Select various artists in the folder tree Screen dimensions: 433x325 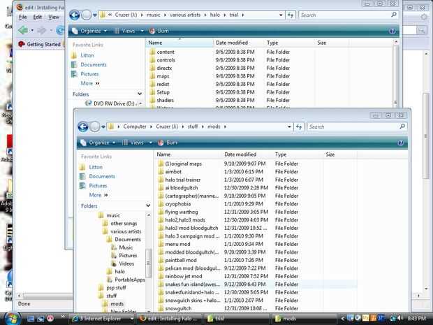pos(126,231)
